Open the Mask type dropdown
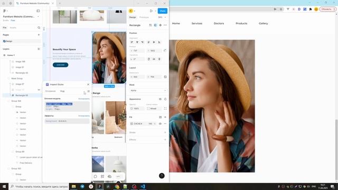 (148, 90)
